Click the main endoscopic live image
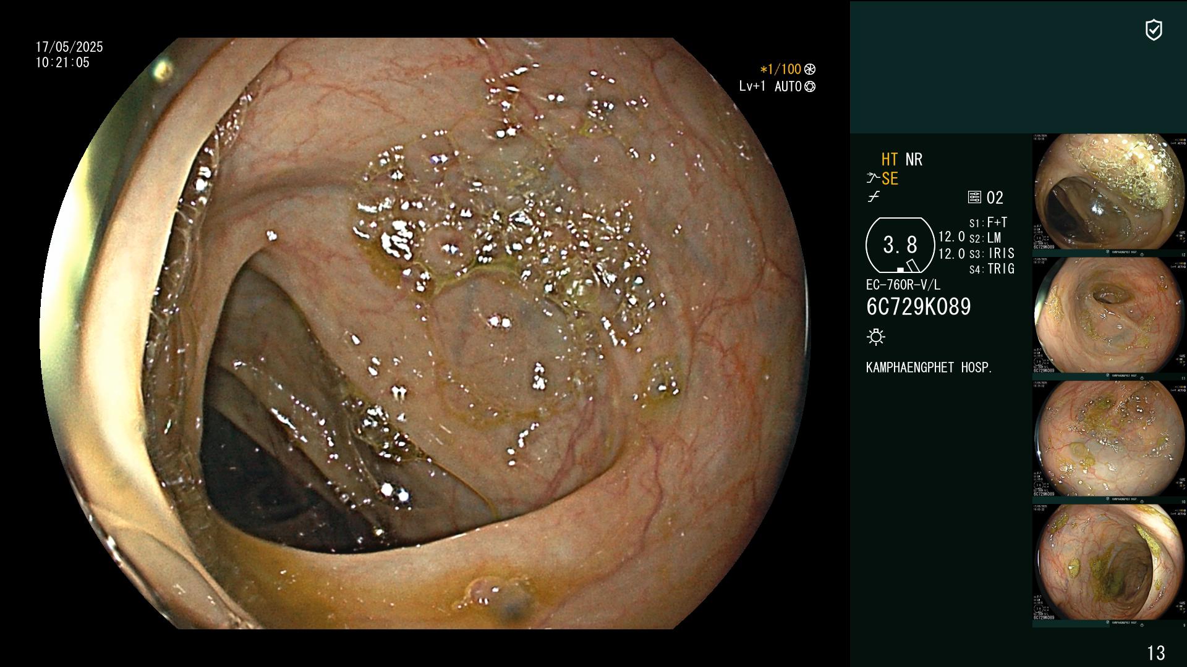The height and width of the screenshot is (667, 1187). pos(425,333)
